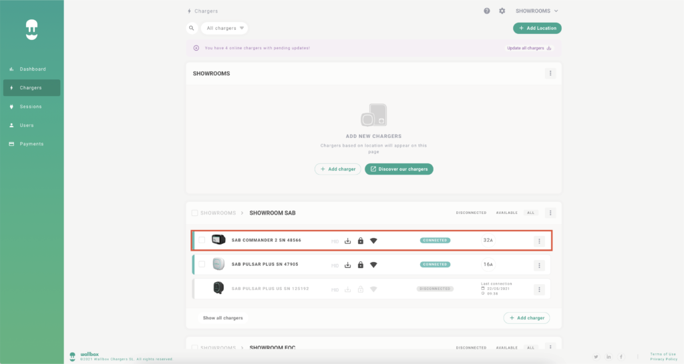Click the SAB PULSAR PLUS SN 47905 name

(x=265, y=264)
